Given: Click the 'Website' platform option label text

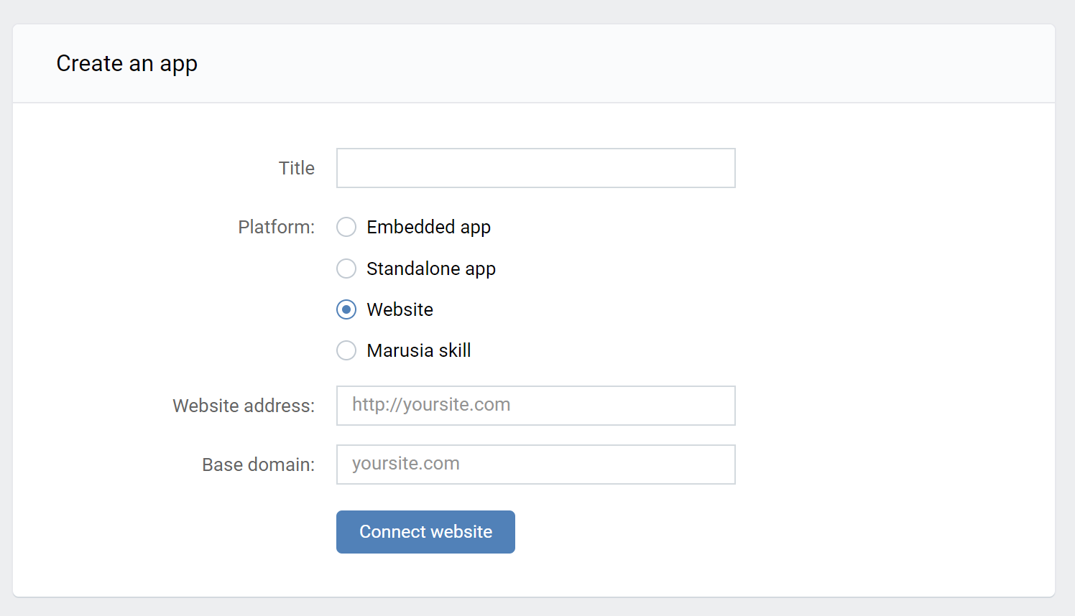Looking at the screenshot, I should [400, 309].
